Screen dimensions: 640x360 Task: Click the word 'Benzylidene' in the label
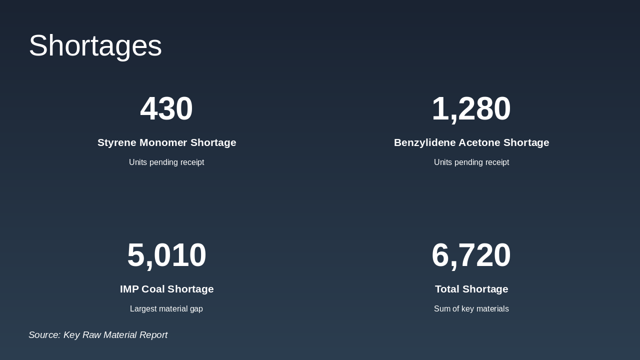click(x=424, y=142)
